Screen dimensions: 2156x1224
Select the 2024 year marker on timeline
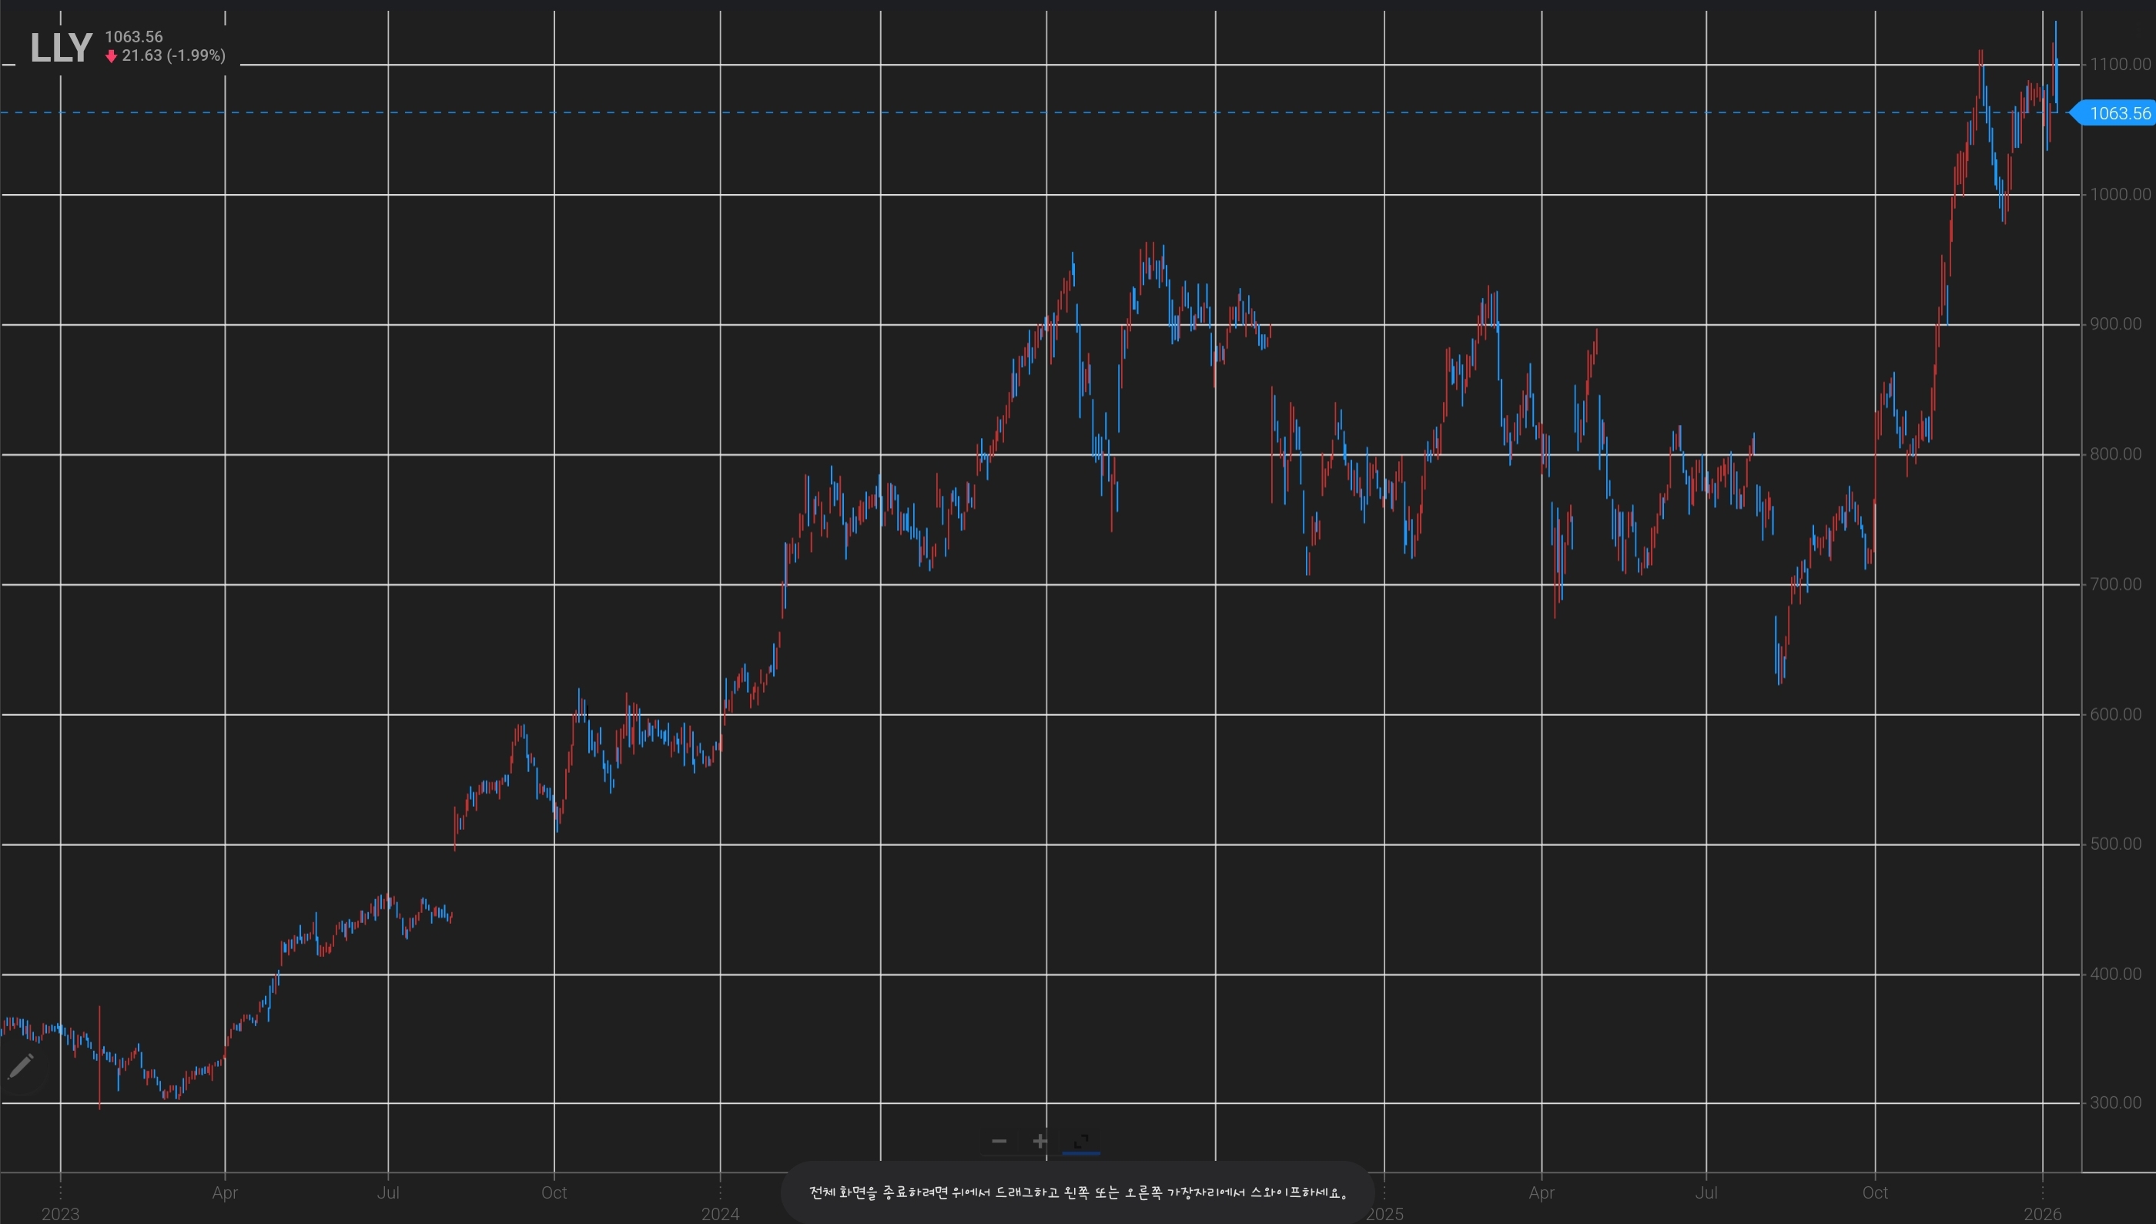(721, 1213)
